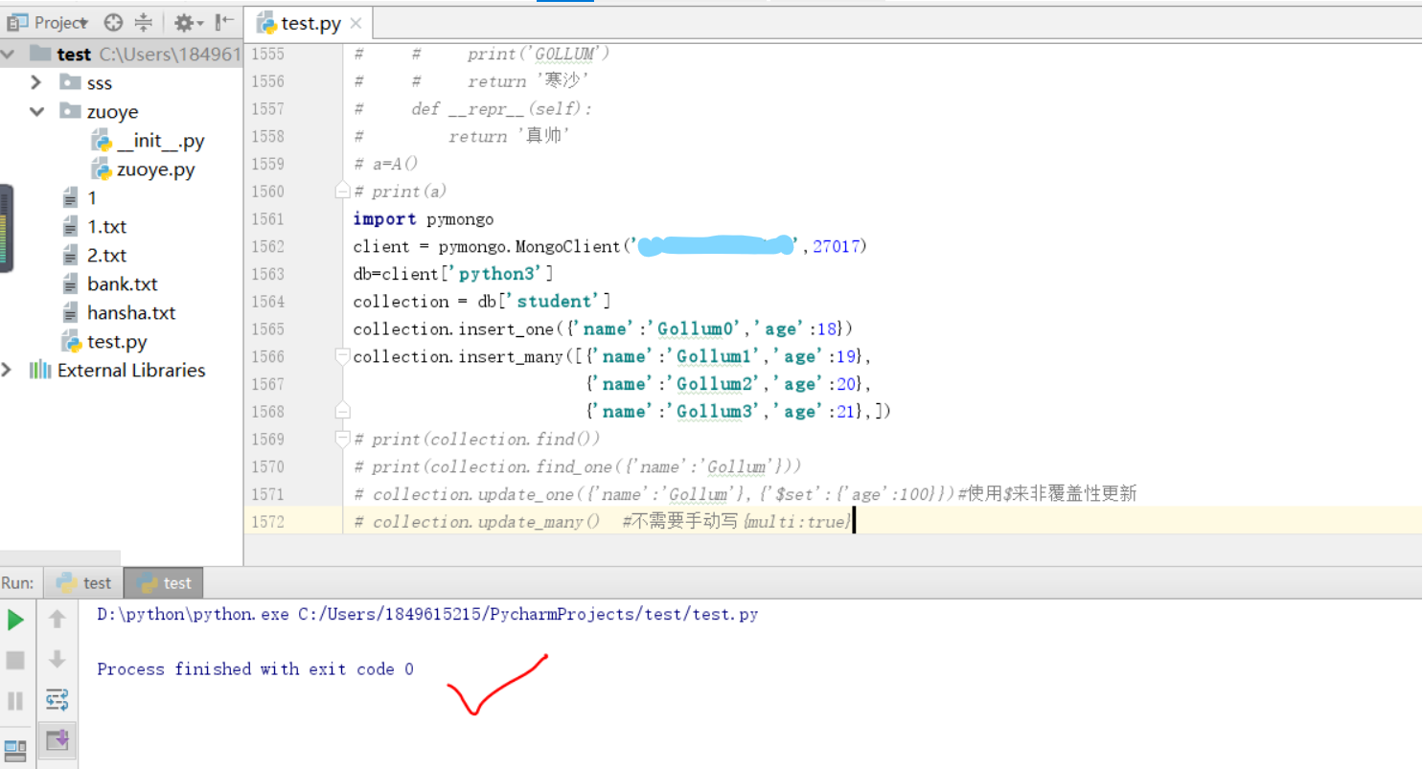Image resolution: width=1423 pixels, height=769 pixels.
Task: Click the Restore Layout icon in Run panel
Action: pyautogui.click(x=14, y=745)
